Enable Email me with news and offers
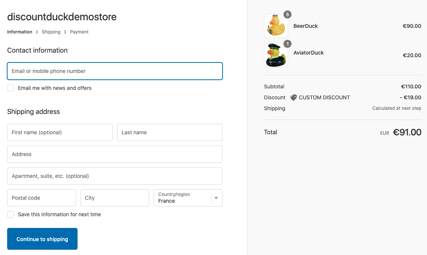This screenshot has height=255, width=427. coord(11,88)
